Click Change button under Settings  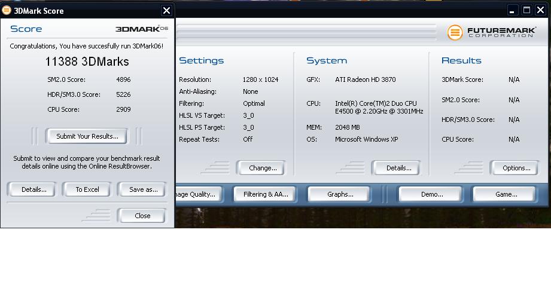[x=261, y=168]
